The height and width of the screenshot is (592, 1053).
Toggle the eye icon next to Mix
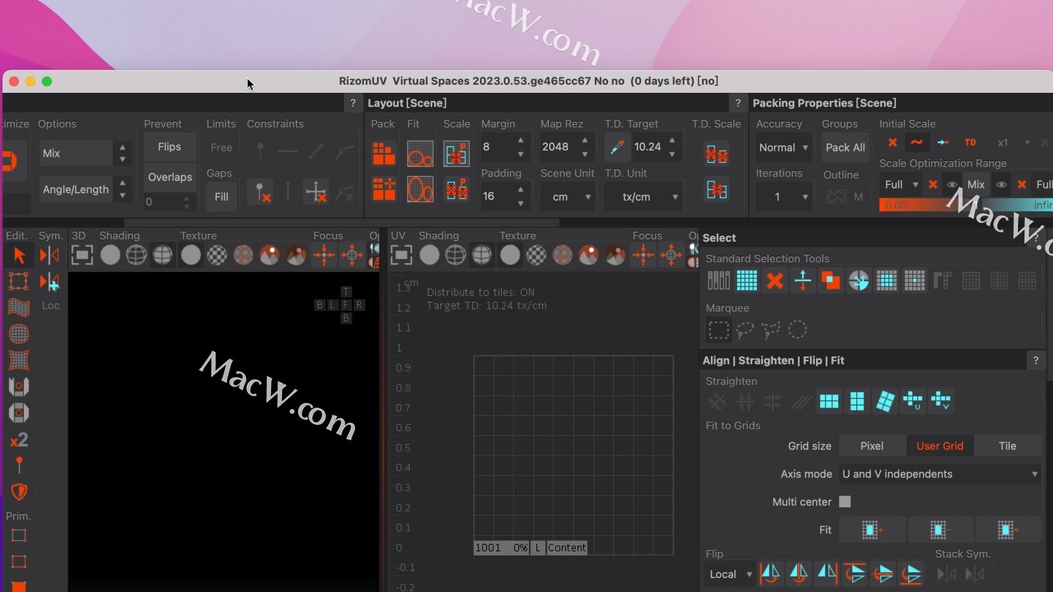[x=1002, y=184]
